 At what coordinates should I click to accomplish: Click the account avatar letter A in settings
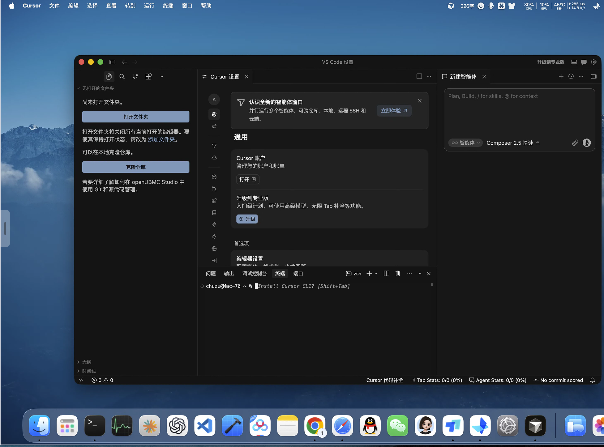point(214,100)
